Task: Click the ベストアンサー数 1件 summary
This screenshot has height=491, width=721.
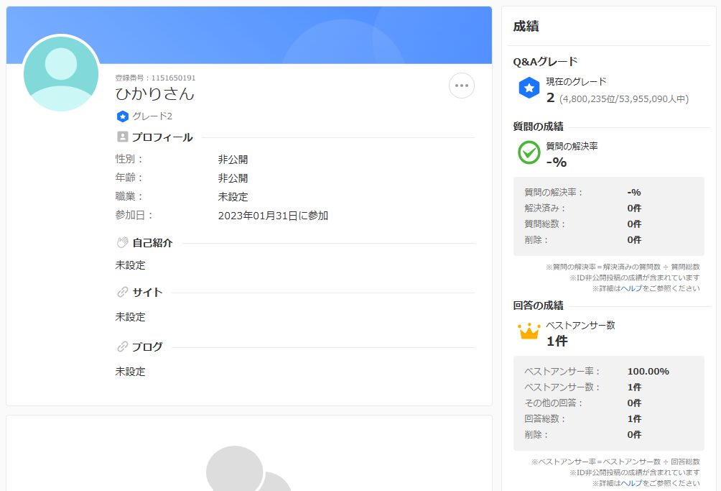Action: coord(580,333)
